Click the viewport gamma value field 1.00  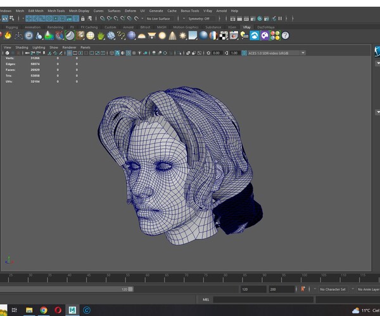pyautogui.click(x=234, y=53)
